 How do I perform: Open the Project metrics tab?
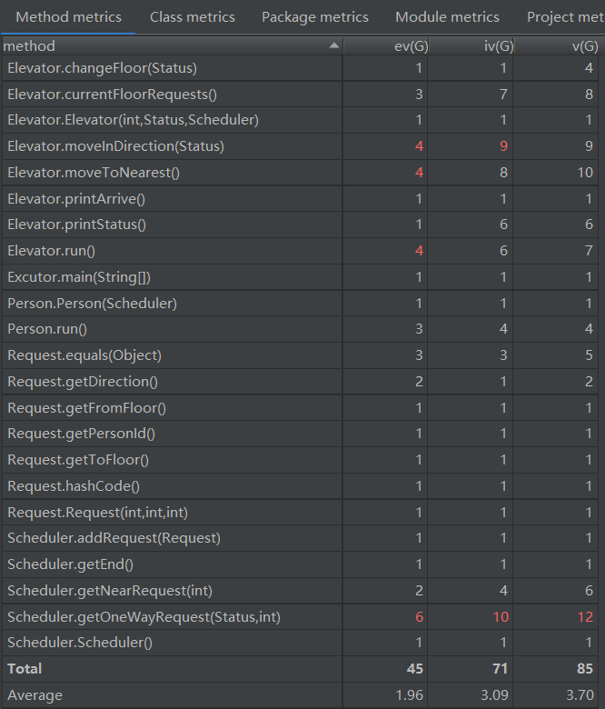(x=563, y=17)
